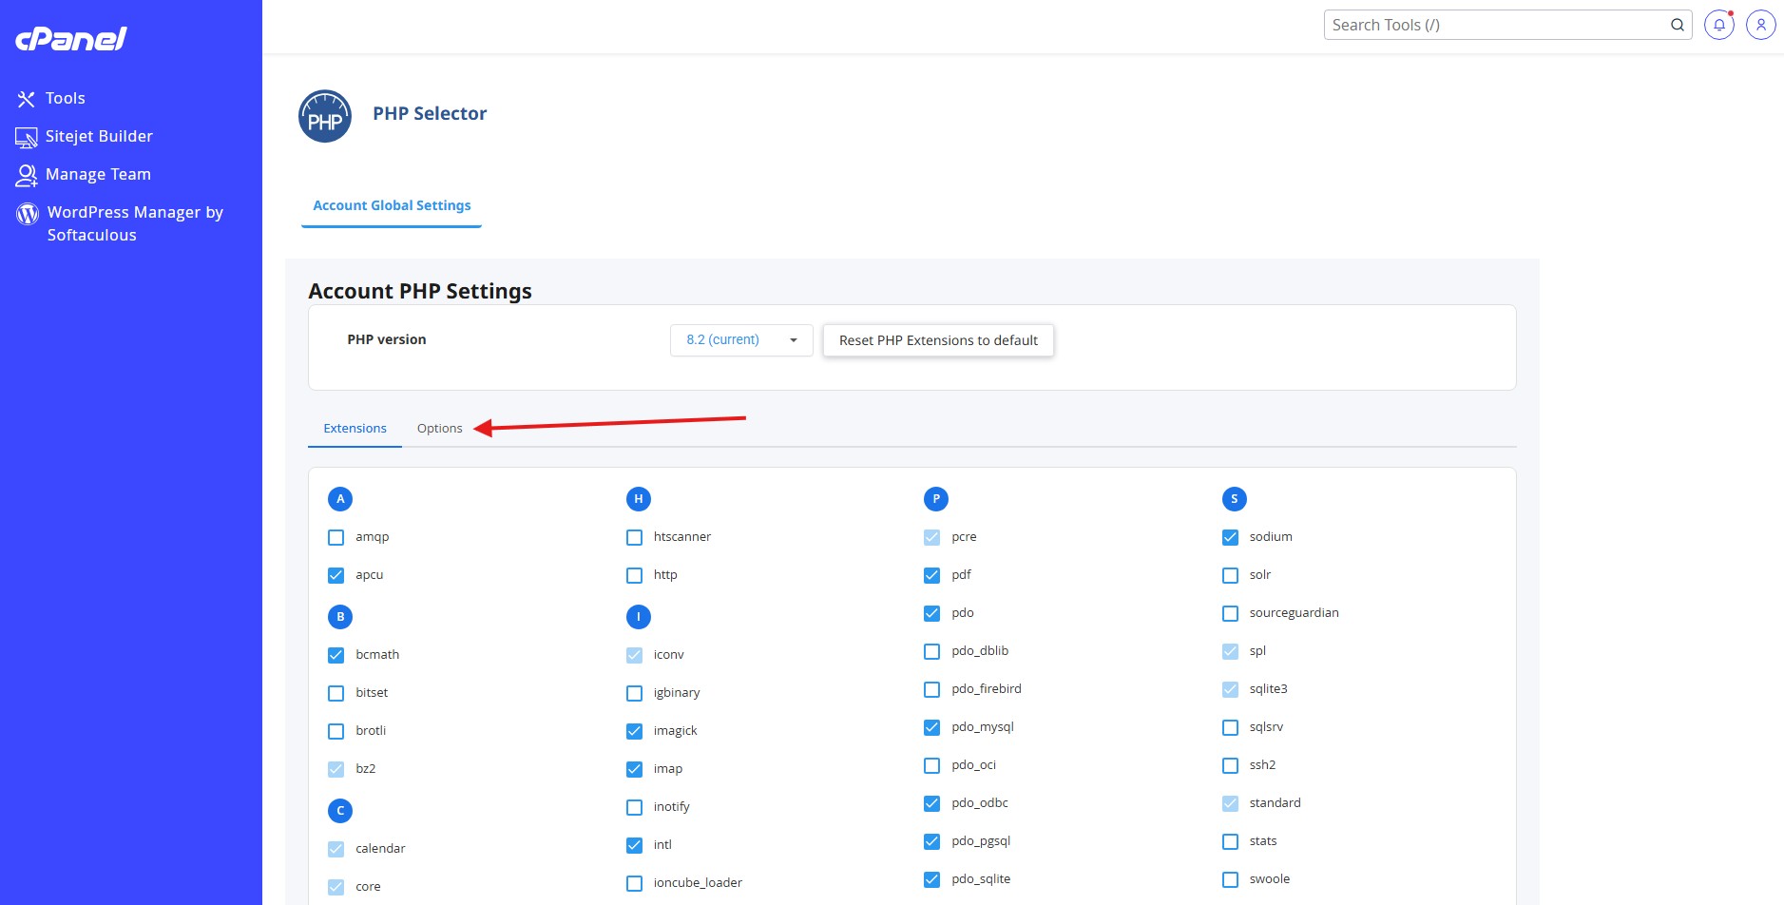1784x905 pixels.
Task: Open Manage Team in sidebar
Action: [x=84, y=174]
